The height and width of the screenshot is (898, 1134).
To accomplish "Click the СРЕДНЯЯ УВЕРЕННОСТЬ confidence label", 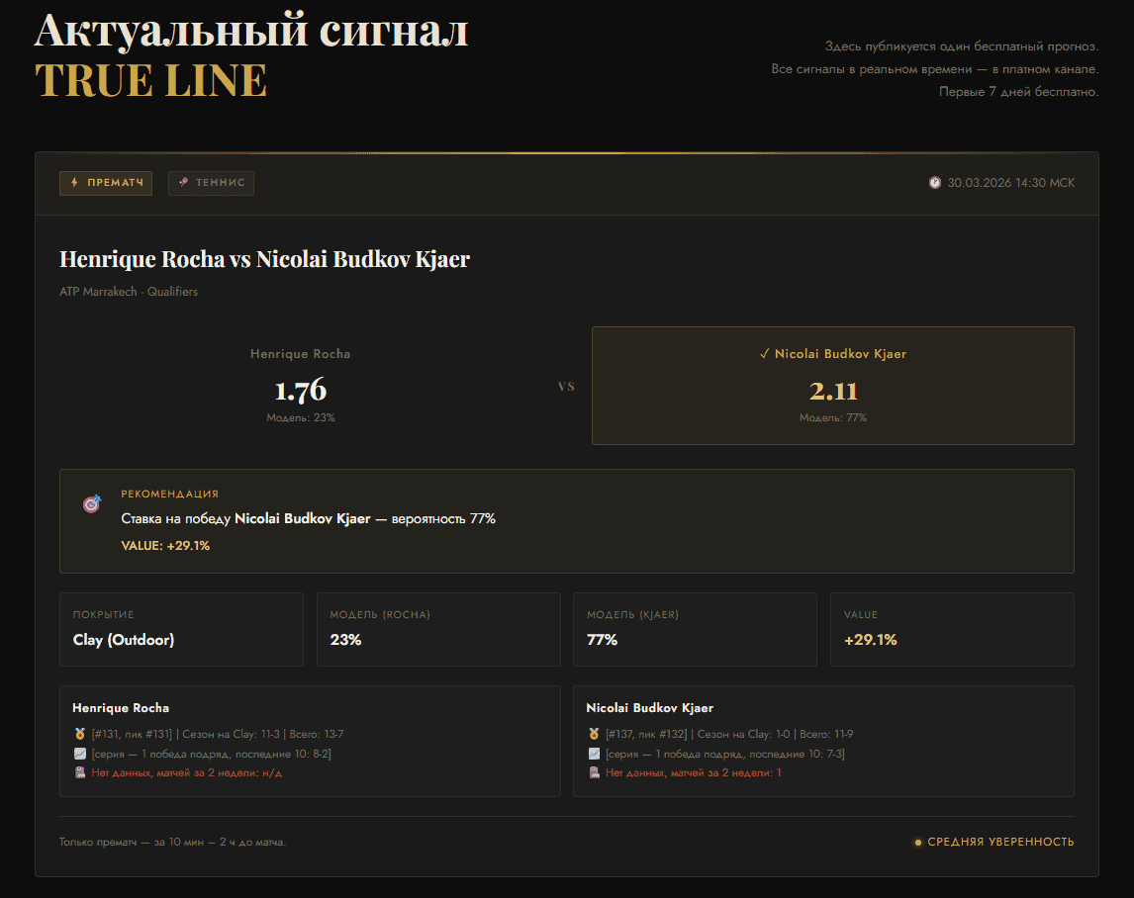I will click(x=999, y=842).
